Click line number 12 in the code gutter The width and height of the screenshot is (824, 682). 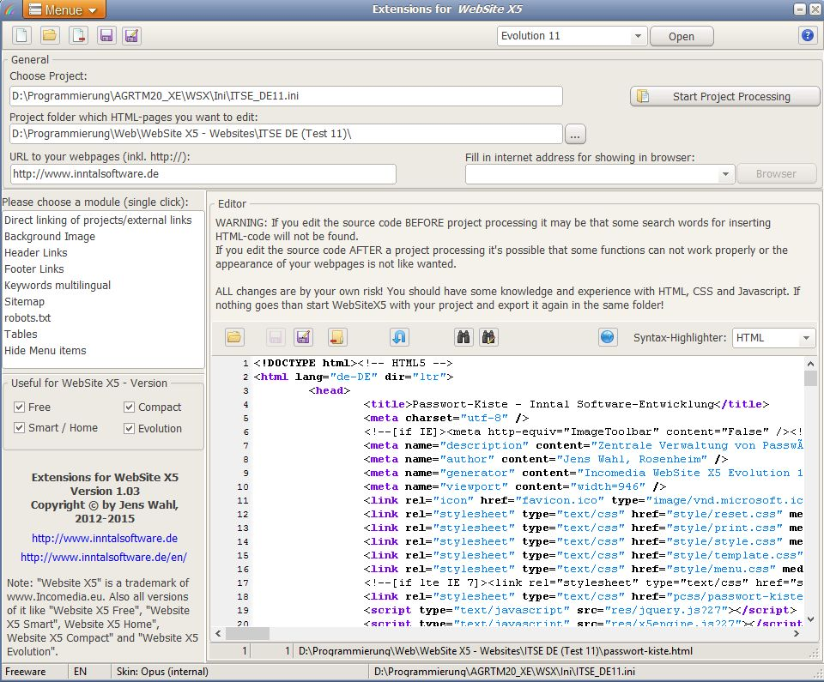243,514
